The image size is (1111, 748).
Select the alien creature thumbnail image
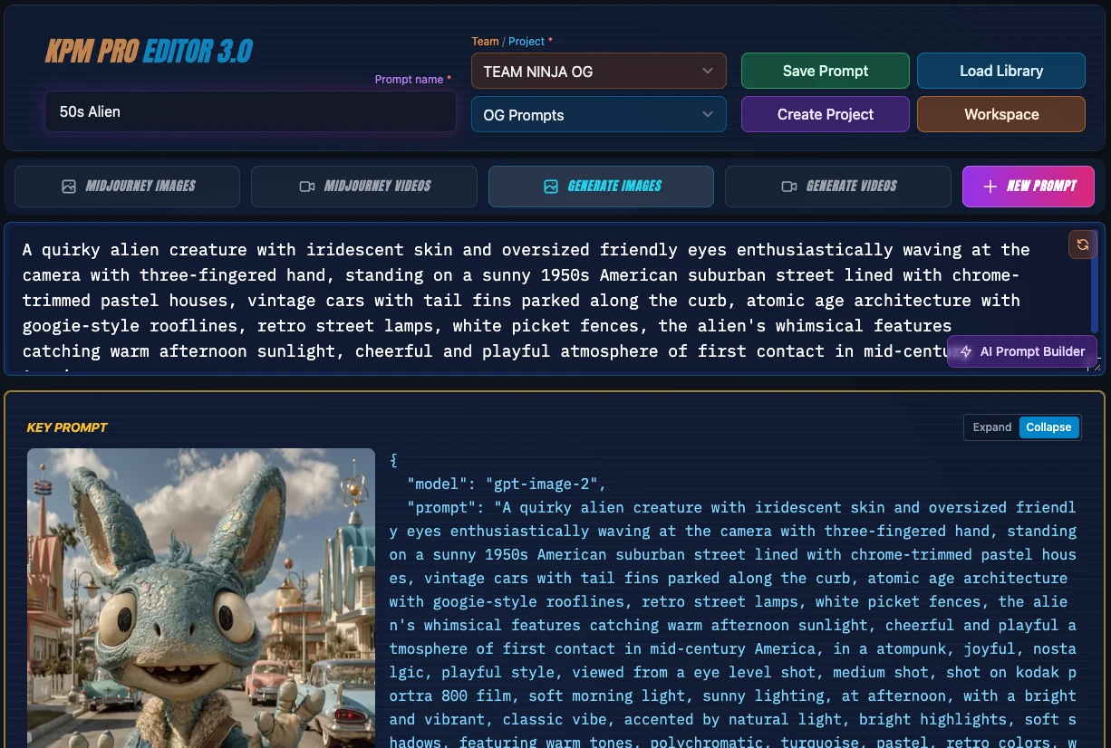tap(201, 598)
